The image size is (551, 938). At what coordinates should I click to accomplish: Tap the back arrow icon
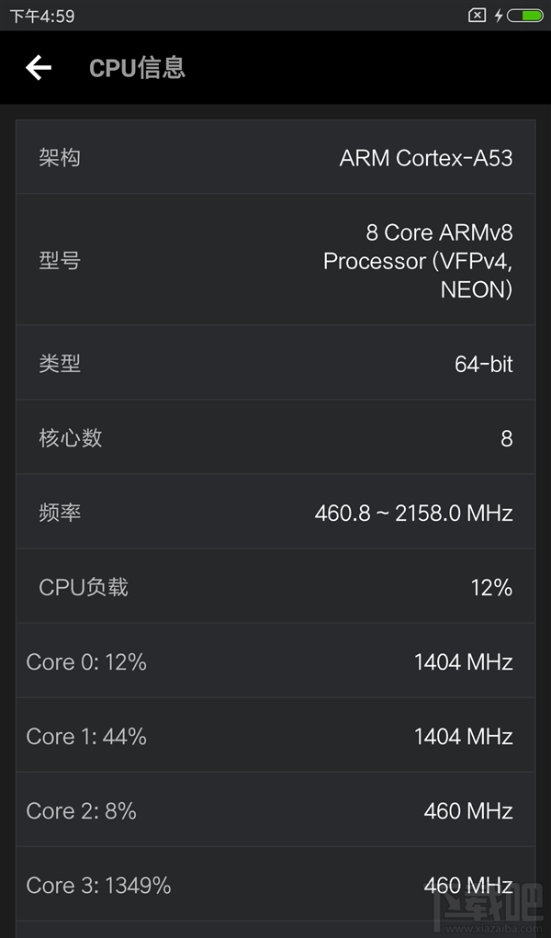tap(37, 68)
